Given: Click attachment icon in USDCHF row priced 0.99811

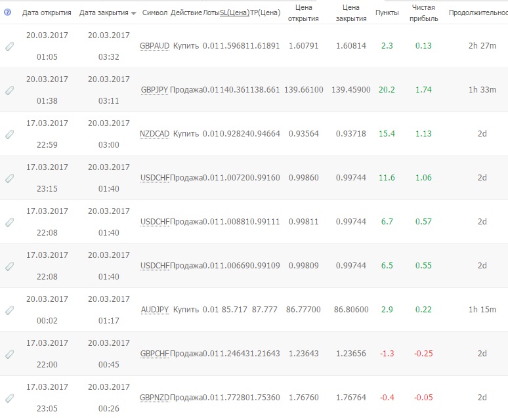Looking at the screenshot, I should point(10,222).
